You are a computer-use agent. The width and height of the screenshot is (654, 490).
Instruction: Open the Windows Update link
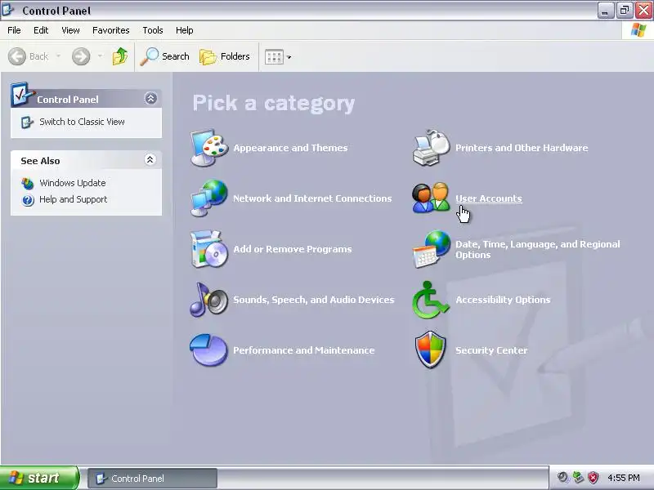(x=73, y=183)
